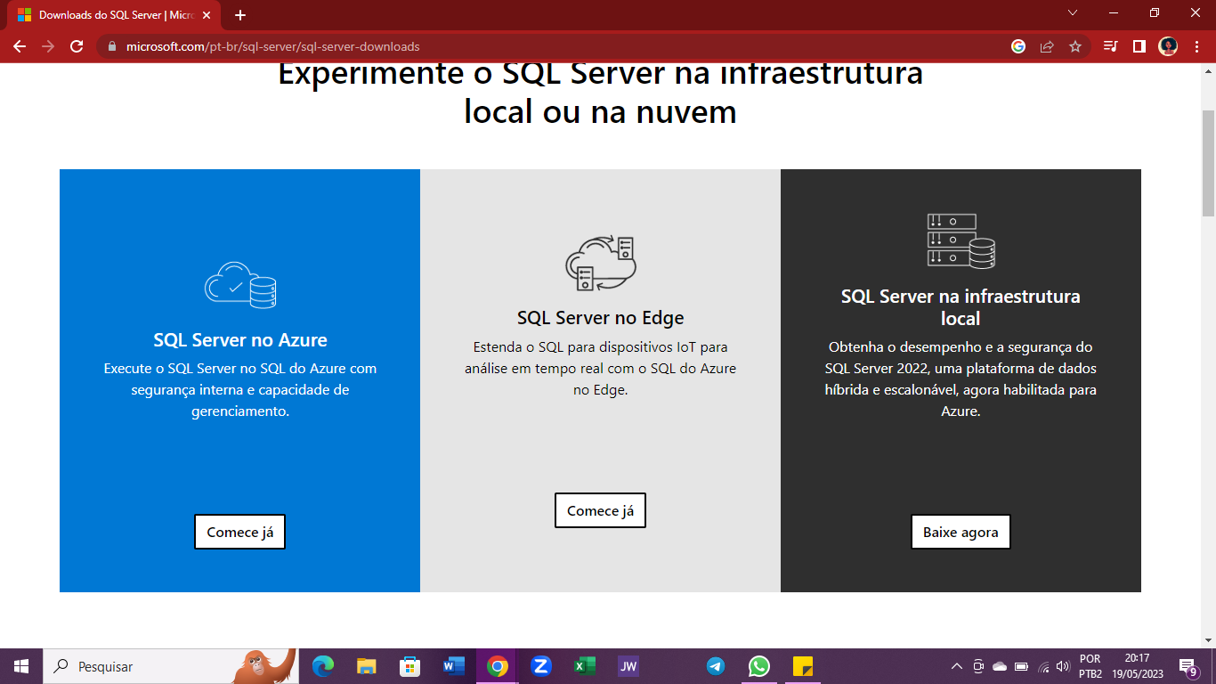Click the volume speaker tray icon
The image size is (1216, 684).
pyautogui.click(x=1062, y=666)
